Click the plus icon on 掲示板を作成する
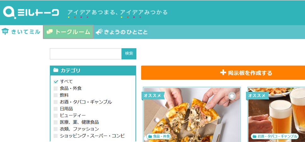The image size is (305, 142). pos(223,73)
